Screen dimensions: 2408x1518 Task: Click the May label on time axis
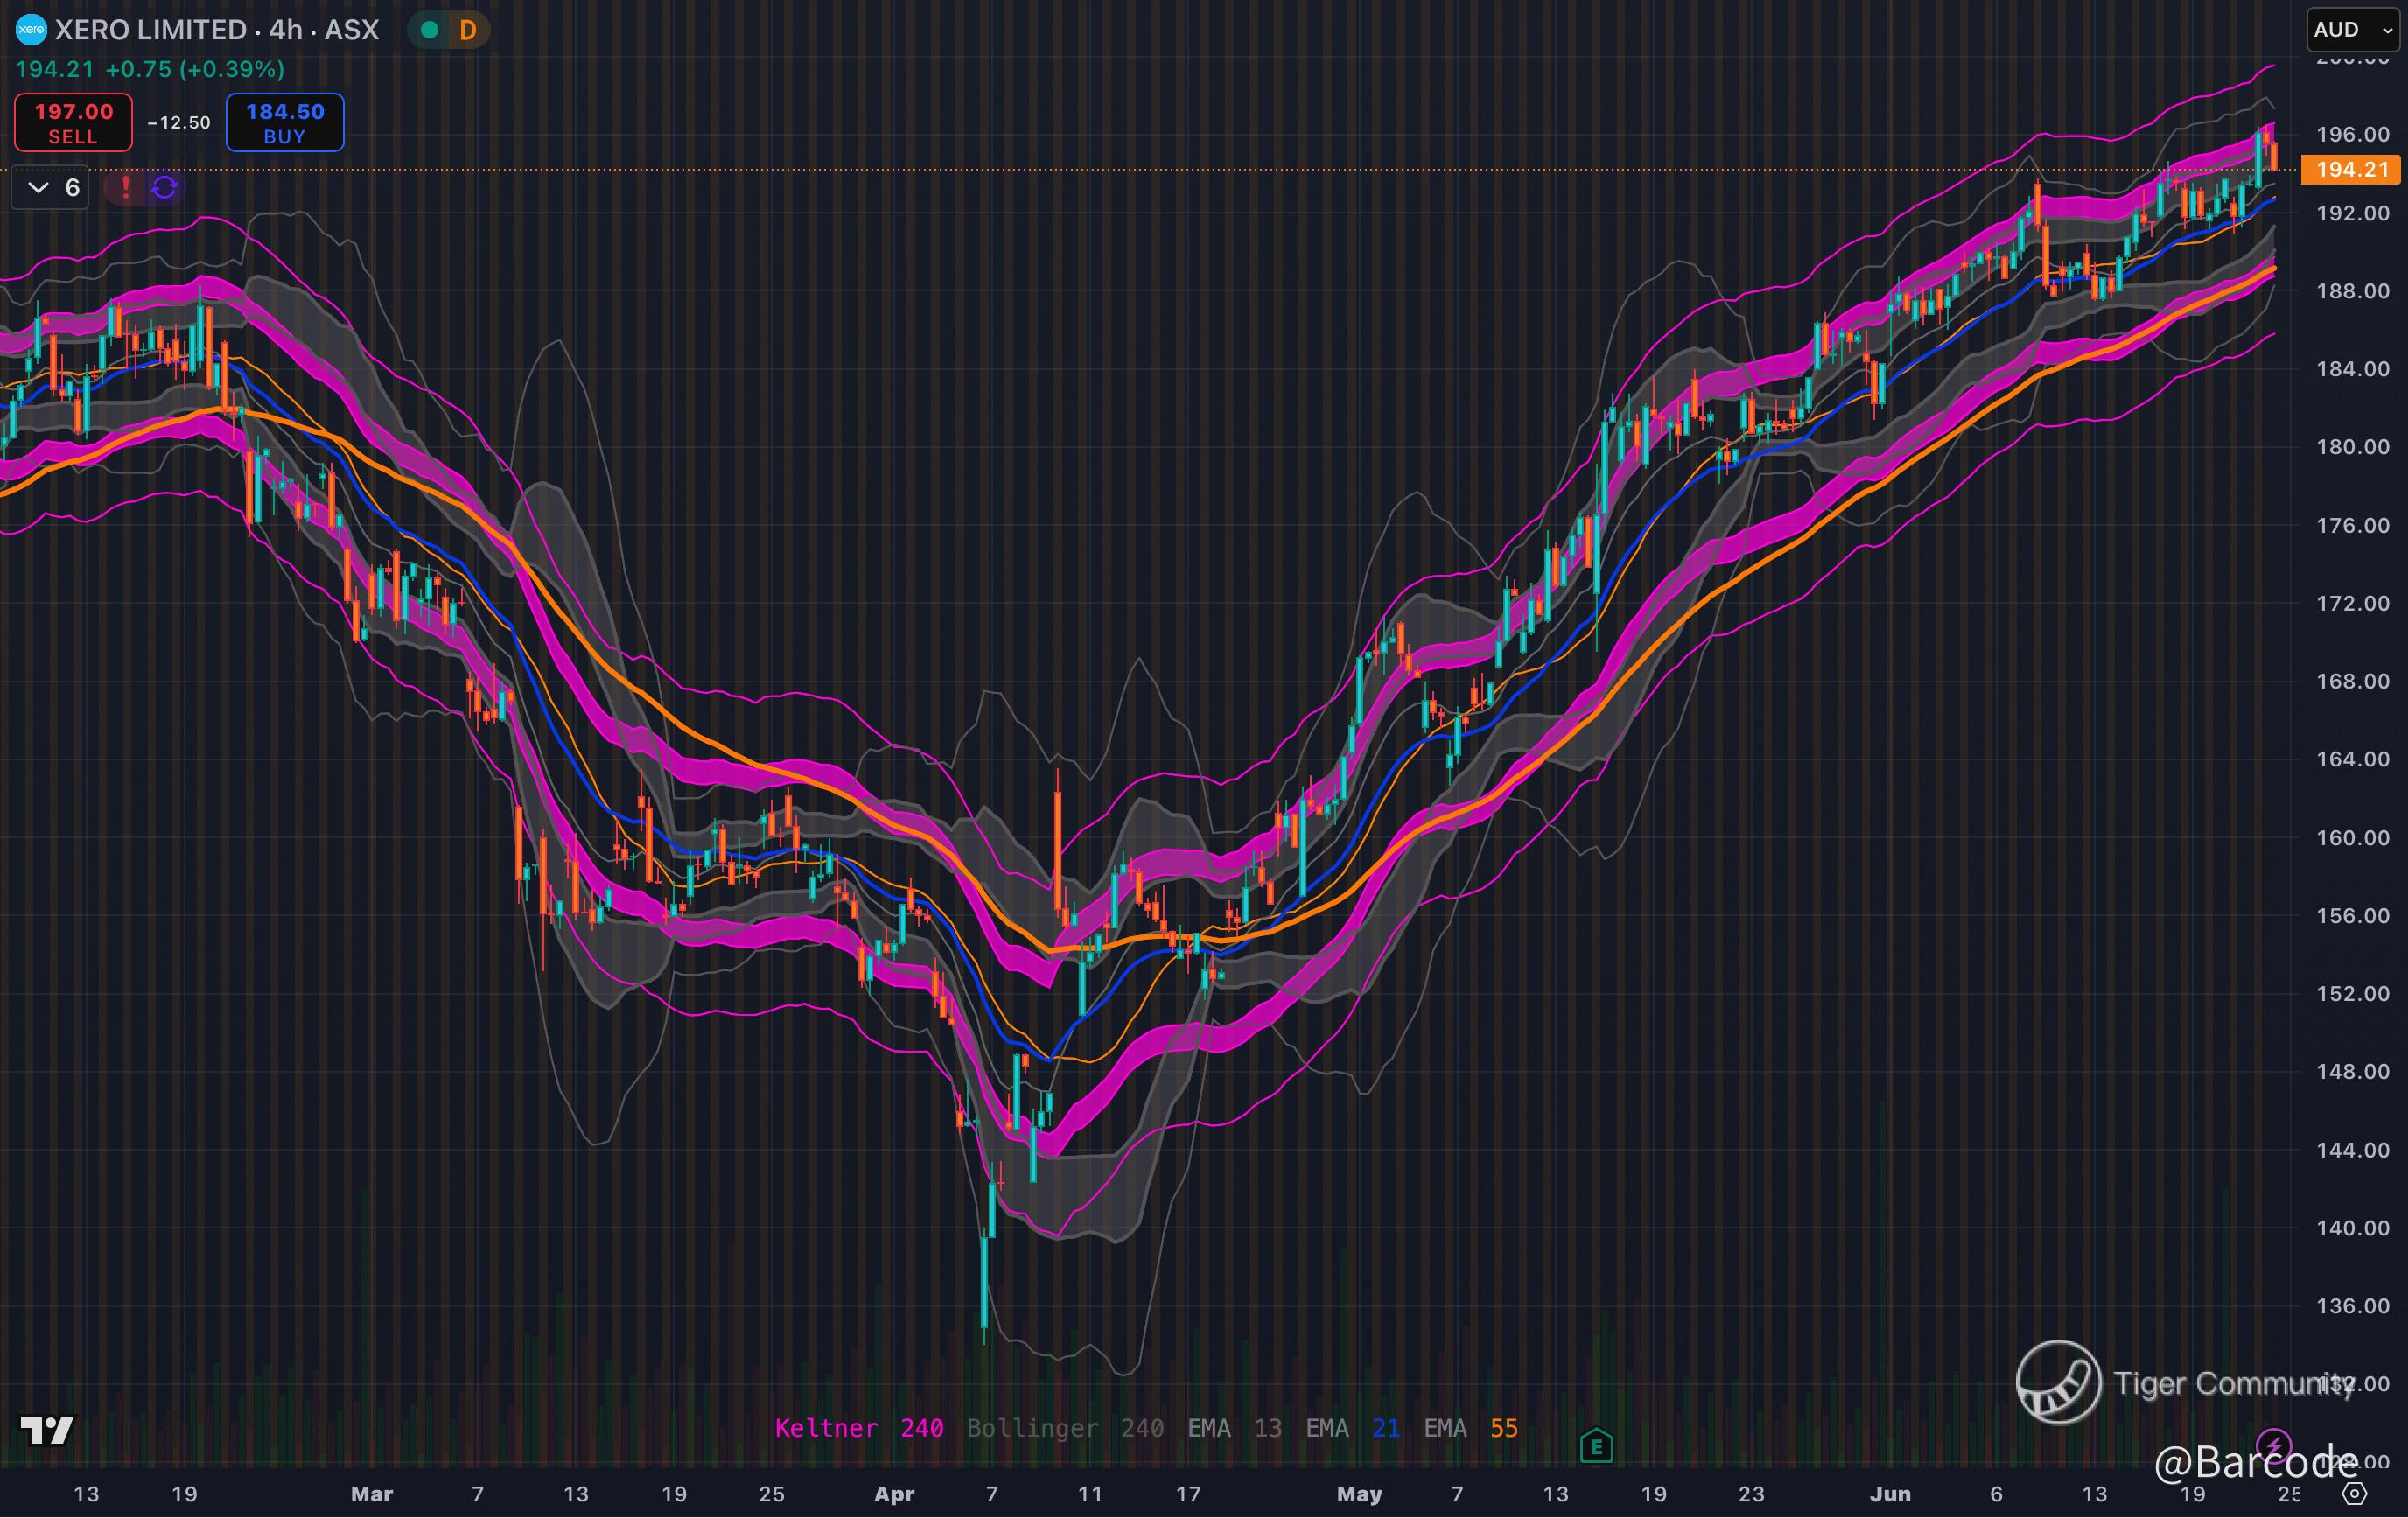click(1359, 1494)
